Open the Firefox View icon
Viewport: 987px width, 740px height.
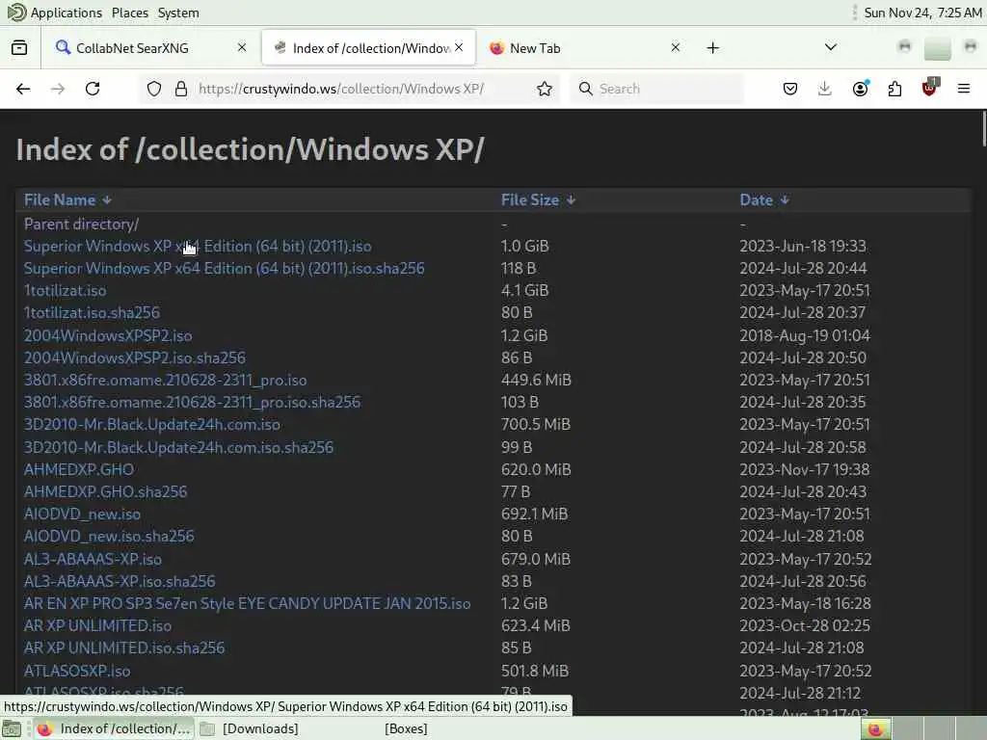point(19,48)
